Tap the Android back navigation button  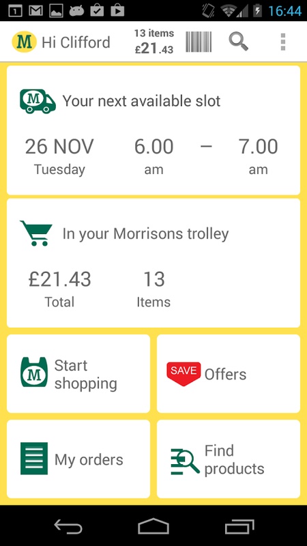coord(68,526)
